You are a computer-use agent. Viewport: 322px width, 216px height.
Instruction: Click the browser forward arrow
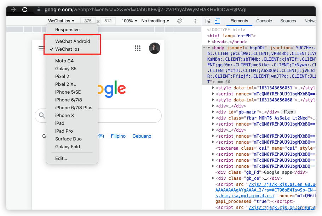click(x=13, y=10)
